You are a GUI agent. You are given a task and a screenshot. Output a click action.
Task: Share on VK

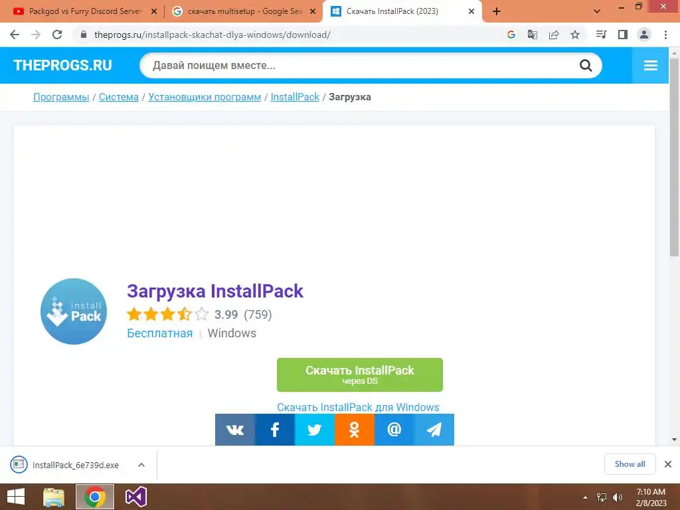235,430
